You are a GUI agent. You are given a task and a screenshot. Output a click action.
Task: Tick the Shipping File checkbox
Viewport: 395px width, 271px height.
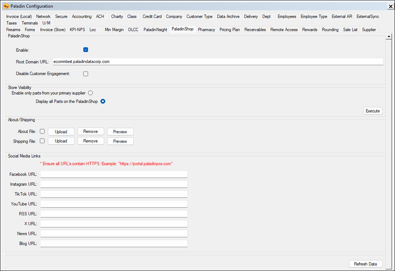pos(42,141)
